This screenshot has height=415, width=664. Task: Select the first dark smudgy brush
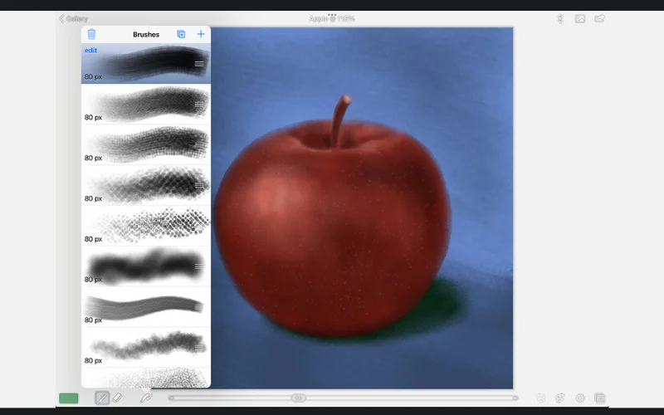(146, 64)
